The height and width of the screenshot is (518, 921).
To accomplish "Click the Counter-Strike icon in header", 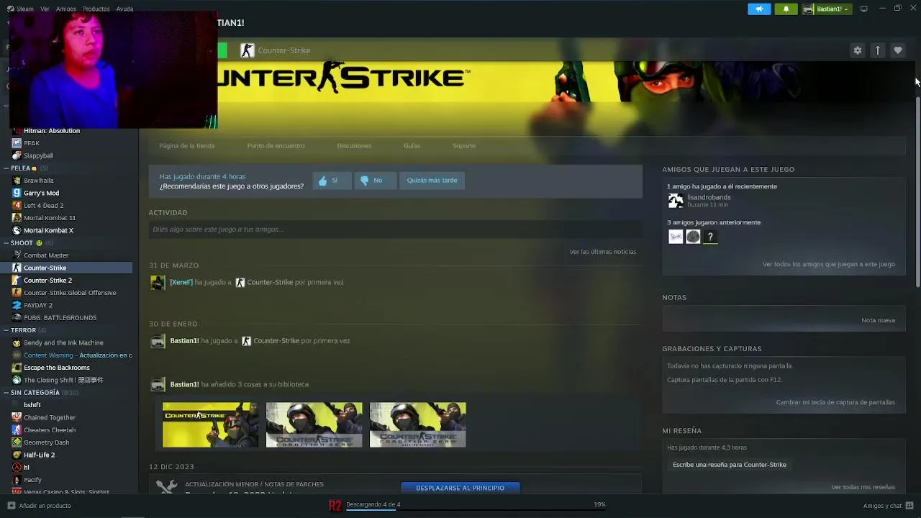I will click(247, 50).
